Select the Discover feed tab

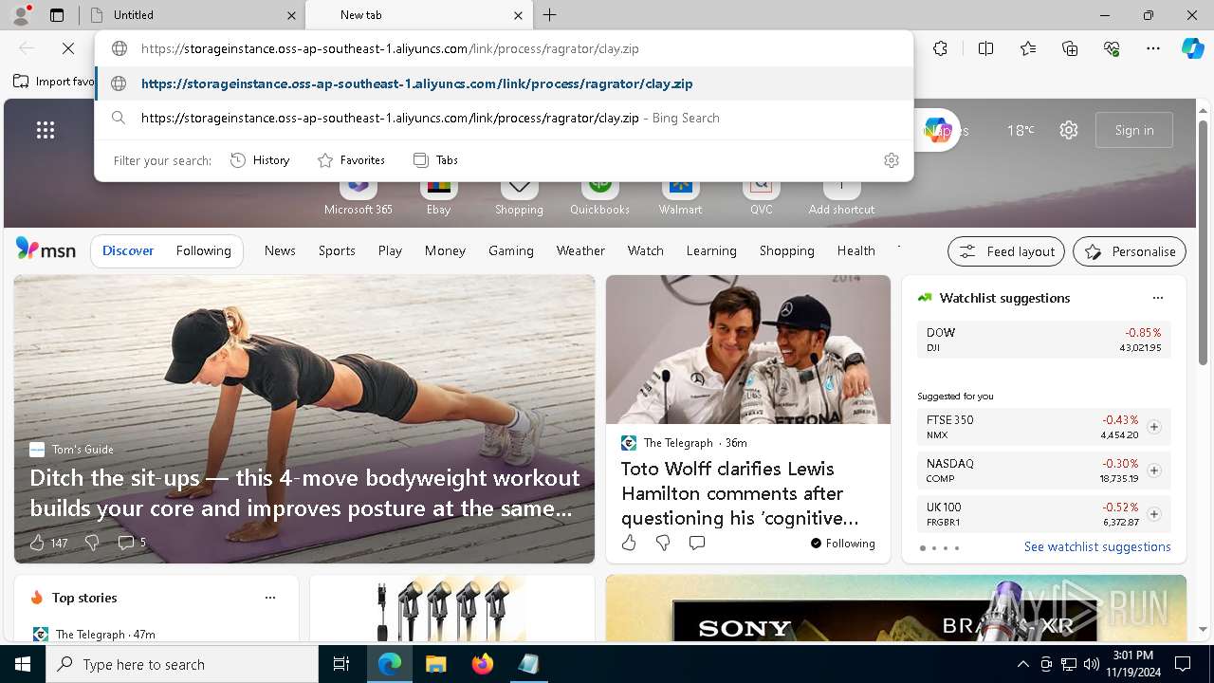128,250
